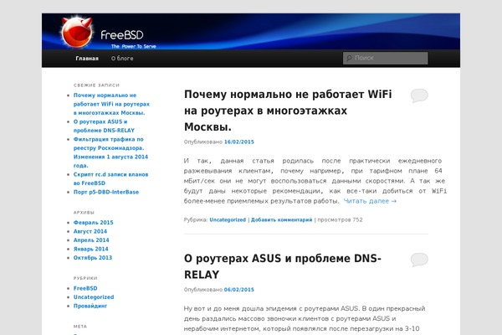The height and width of the screenshot is (335, 502).
Task: Open the Октябрь 2013 archive
Action: 93,257
